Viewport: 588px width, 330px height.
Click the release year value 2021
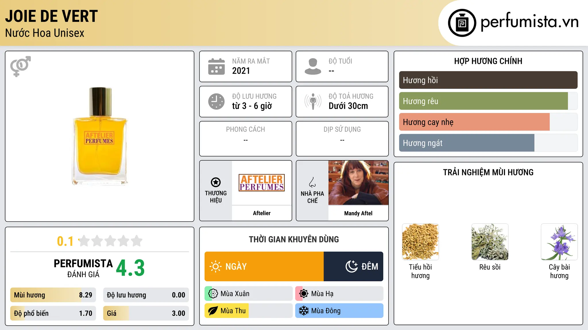241,71
